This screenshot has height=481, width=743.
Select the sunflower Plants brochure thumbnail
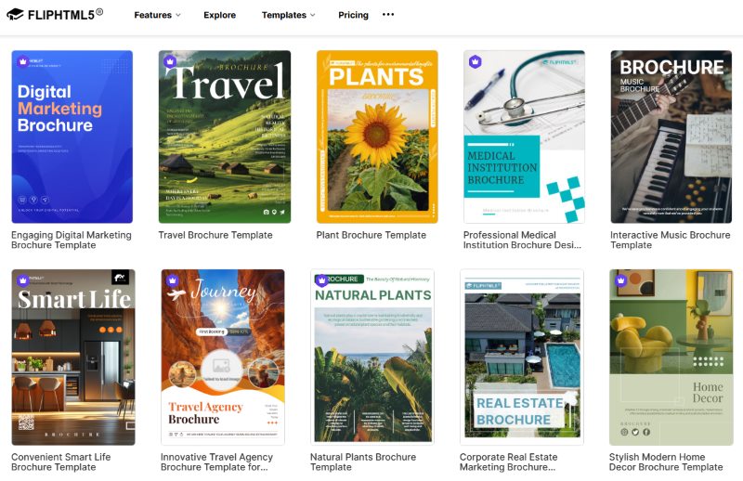(376, 136)
